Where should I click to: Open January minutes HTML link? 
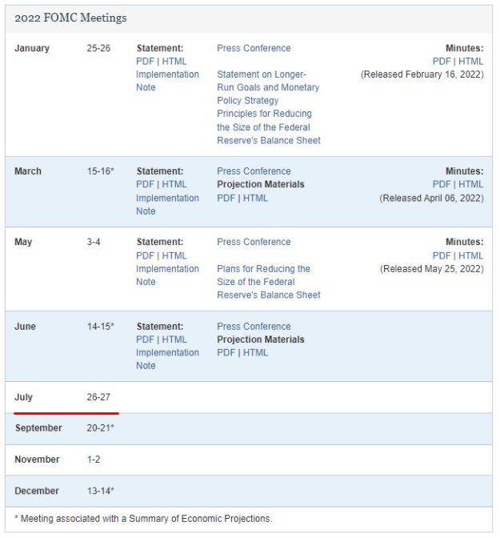pos(471,62)
